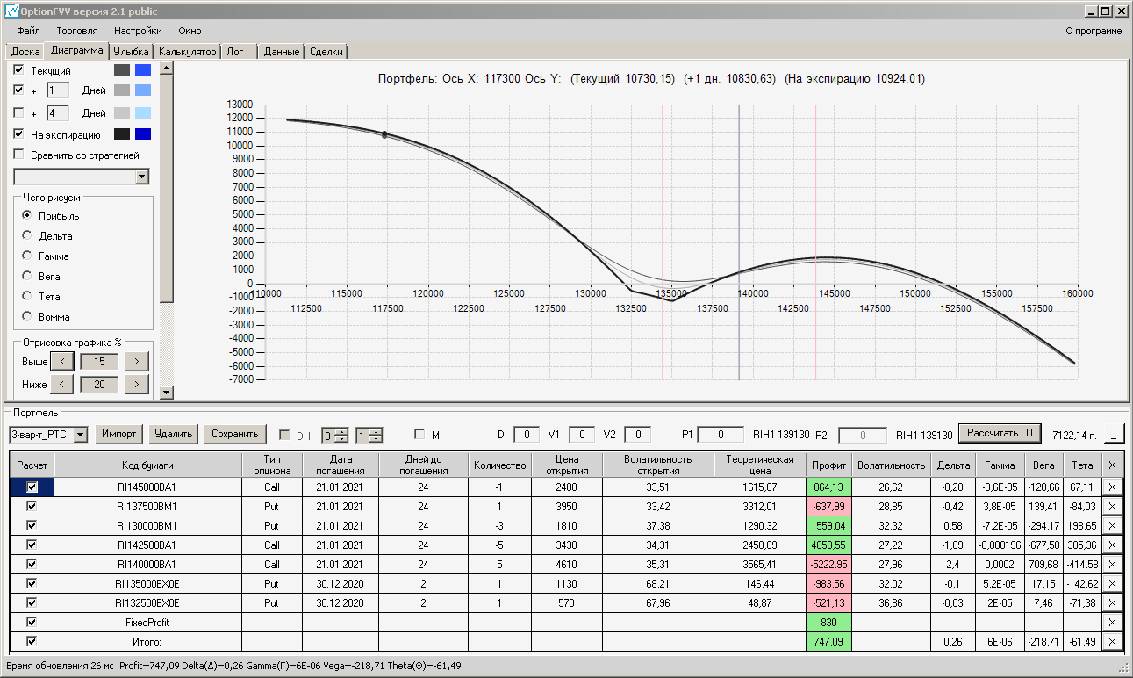Click the V1 input field

coord(581,434)
